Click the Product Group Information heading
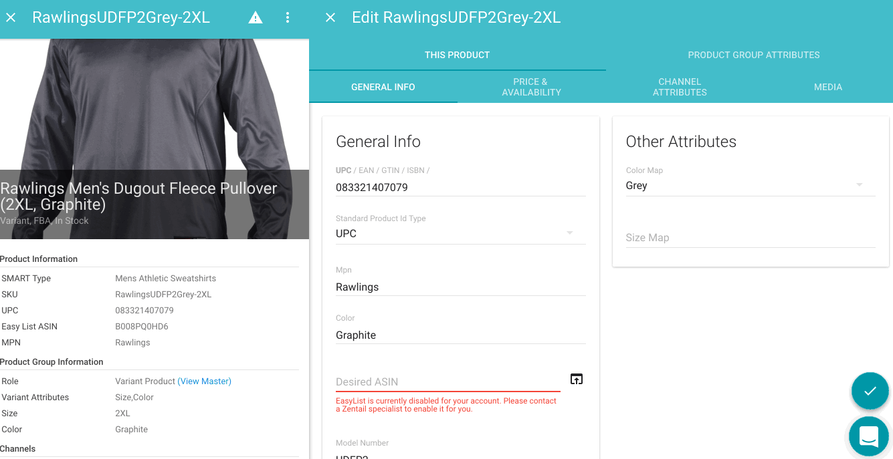The image size is (893, 459). [x=52, y=361]
